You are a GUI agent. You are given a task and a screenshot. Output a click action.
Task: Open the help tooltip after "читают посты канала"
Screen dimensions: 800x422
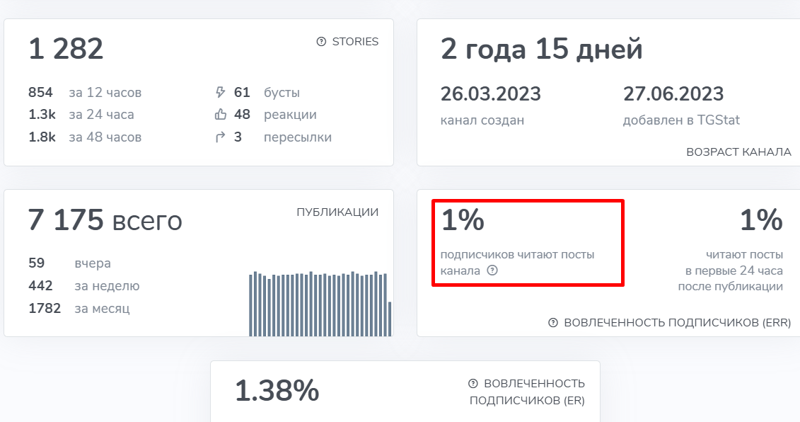(x=493, y=270)
